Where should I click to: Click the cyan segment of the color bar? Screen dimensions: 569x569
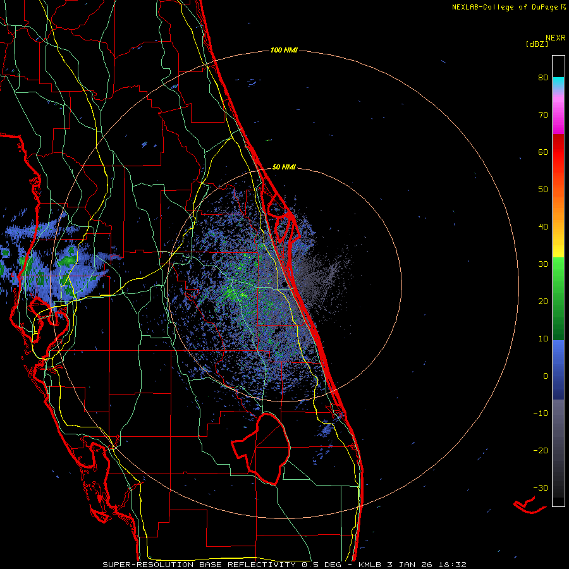tap(558, 83)
